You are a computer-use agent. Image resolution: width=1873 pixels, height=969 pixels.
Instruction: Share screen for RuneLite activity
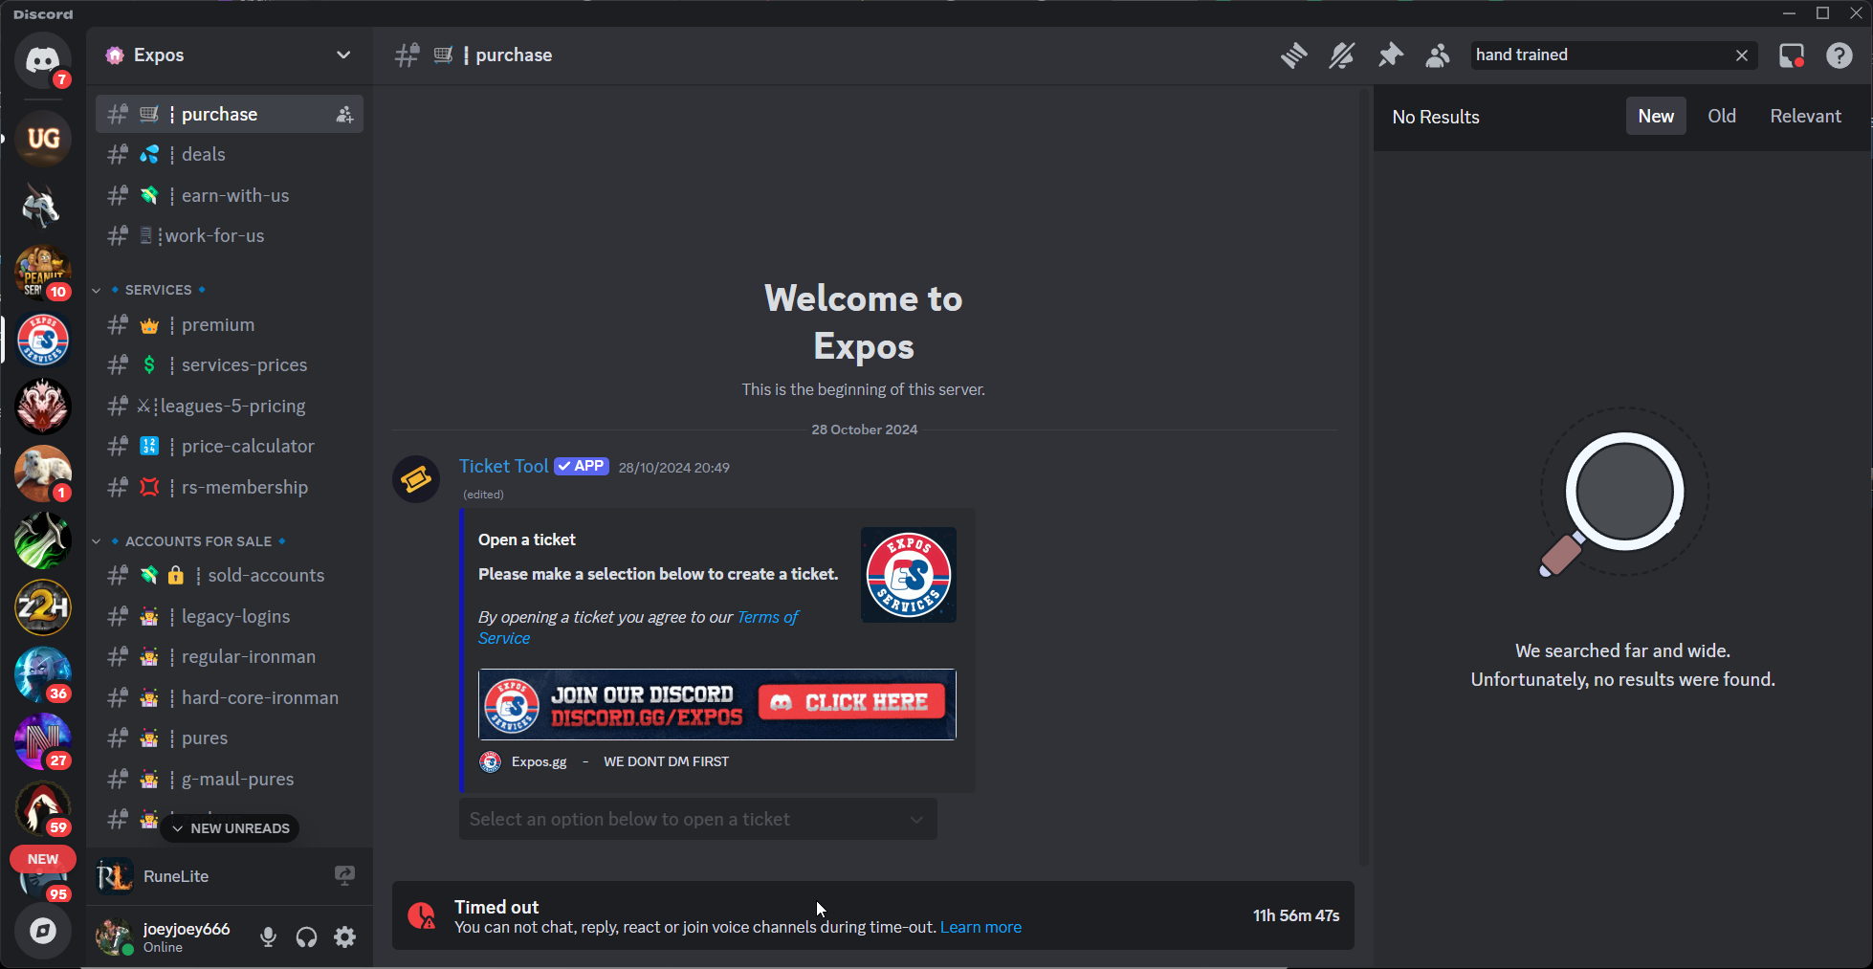[x=344, y=875]
